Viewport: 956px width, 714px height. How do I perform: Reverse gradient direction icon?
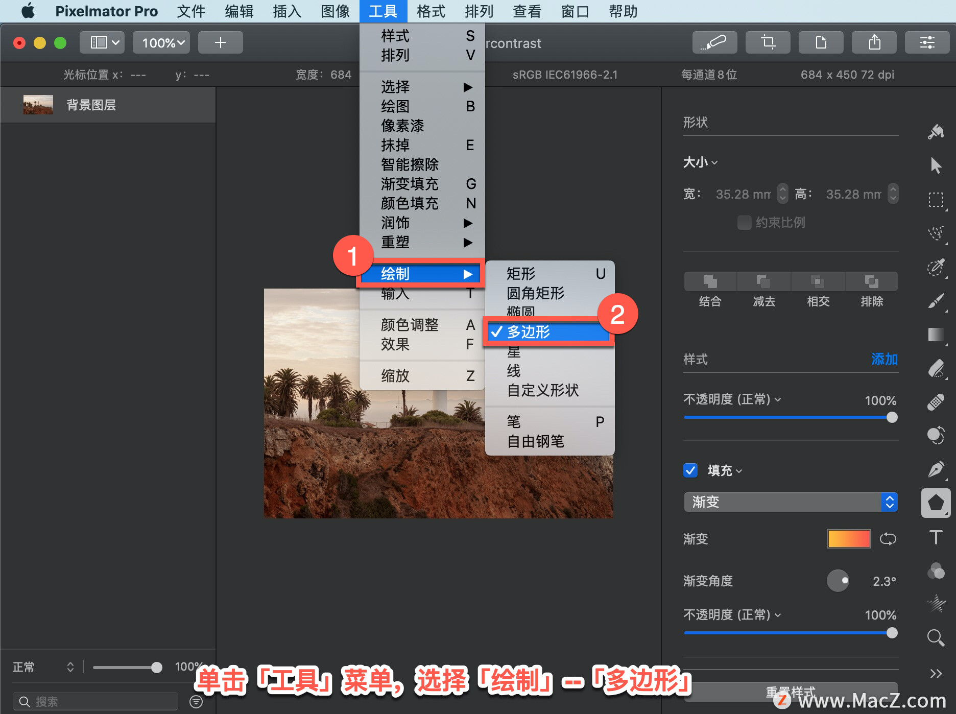point(888,539)
